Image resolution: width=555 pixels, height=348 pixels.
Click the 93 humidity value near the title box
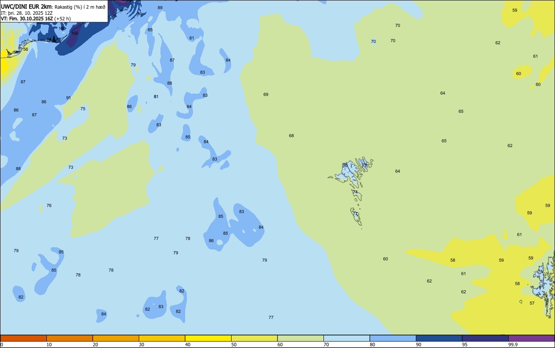(139, 13)
